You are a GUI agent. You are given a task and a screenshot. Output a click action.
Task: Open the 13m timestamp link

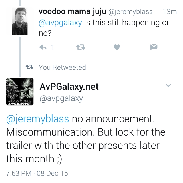coord(170,12)
